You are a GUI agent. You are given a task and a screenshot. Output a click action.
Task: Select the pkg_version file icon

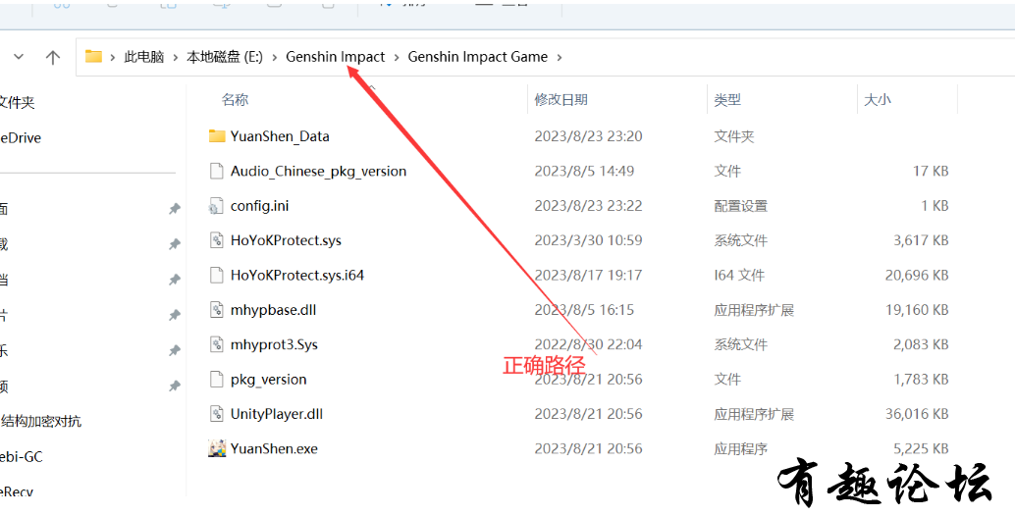click(216, 379)
